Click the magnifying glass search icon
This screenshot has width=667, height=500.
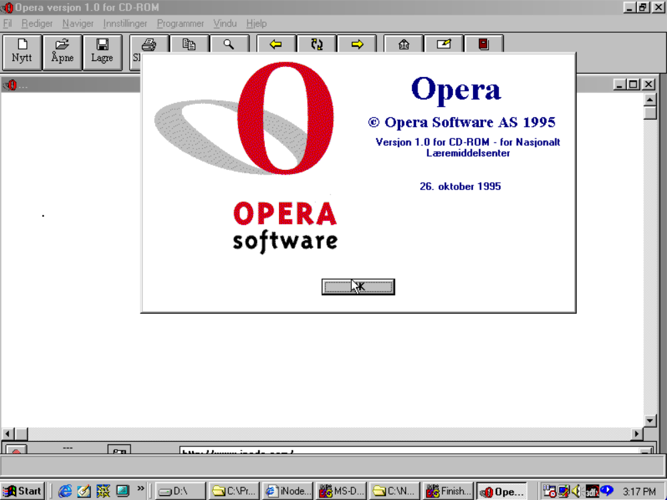[x=229, y=45]
